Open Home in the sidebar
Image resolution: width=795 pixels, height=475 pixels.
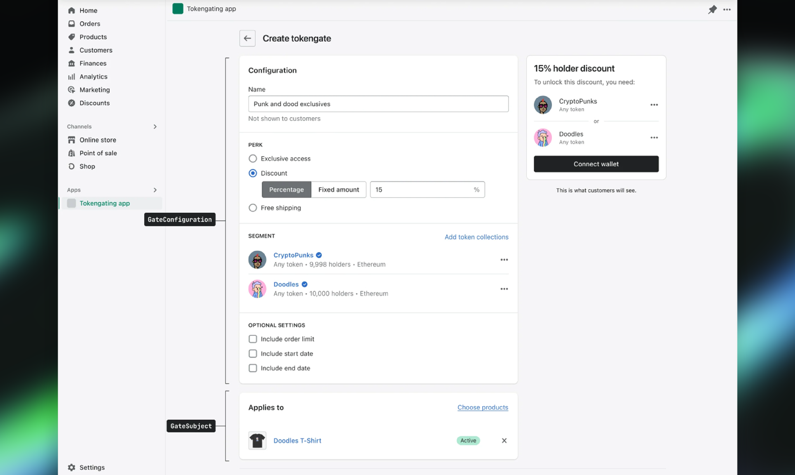pos(88,11)
